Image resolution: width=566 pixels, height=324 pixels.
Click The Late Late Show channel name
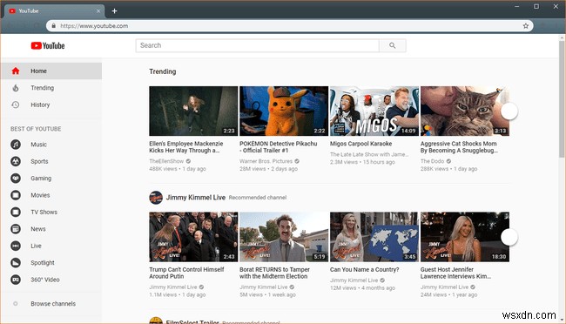pyautogui.click(x=369, y=154)
